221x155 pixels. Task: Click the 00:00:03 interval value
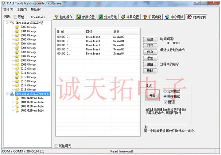pyautogui.click(x=173, y=43)
